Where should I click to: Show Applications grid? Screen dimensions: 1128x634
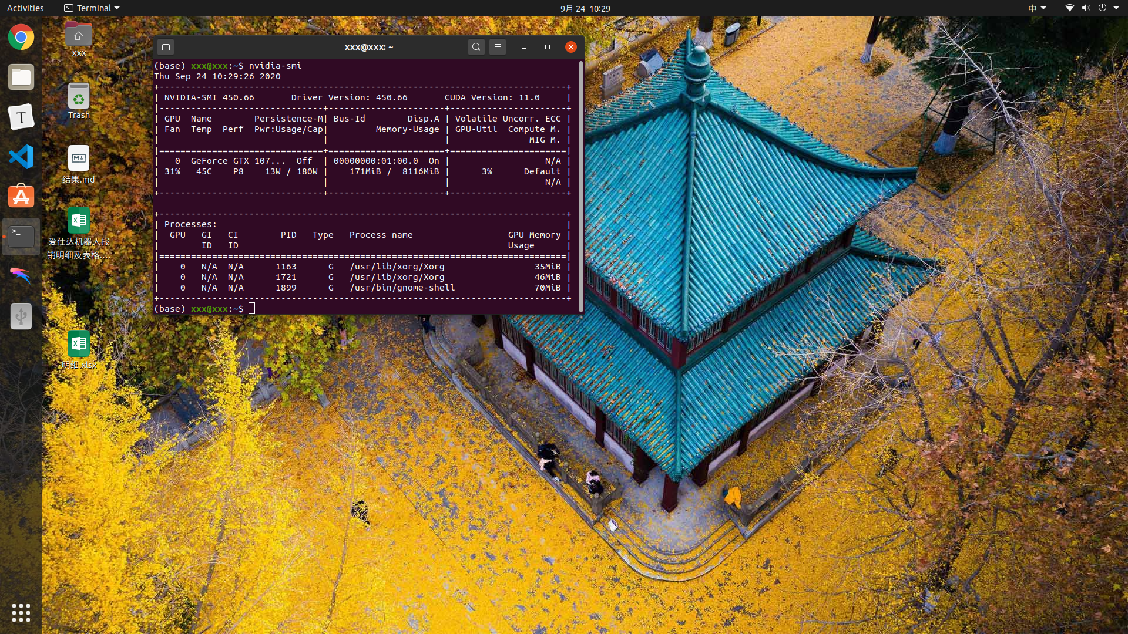[x=21, y=613]
